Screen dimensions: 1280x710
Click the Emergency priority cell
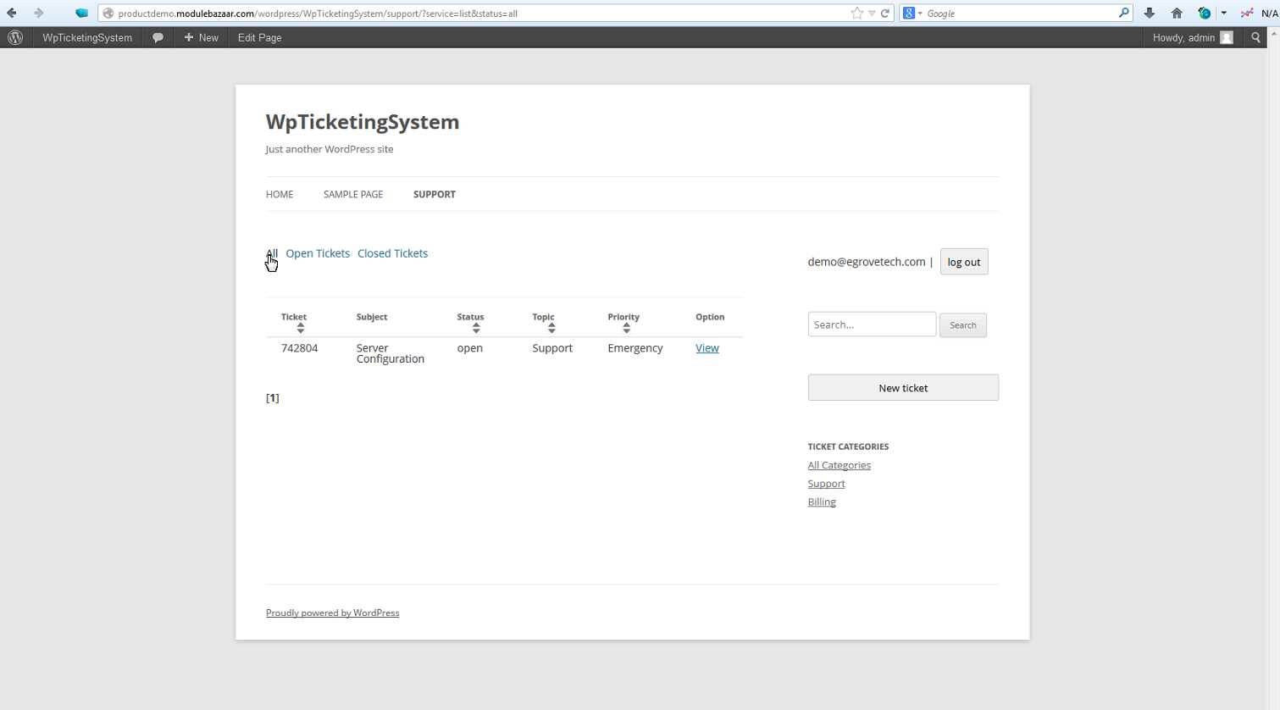[x=635, y=348]
